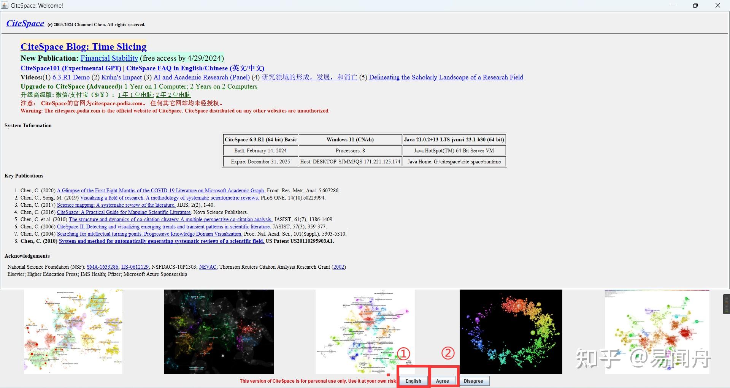The image size is (730, 388).
Task: Select the dark network visualization thumbnail
Action: tap(219, 331)
